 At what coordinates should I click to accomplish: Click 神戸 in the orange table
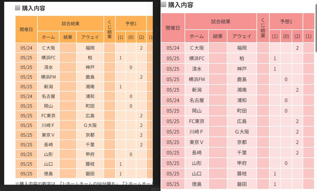pos(90,67)
